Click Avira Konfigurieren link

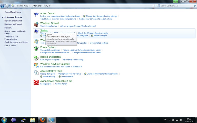point(46,84)
